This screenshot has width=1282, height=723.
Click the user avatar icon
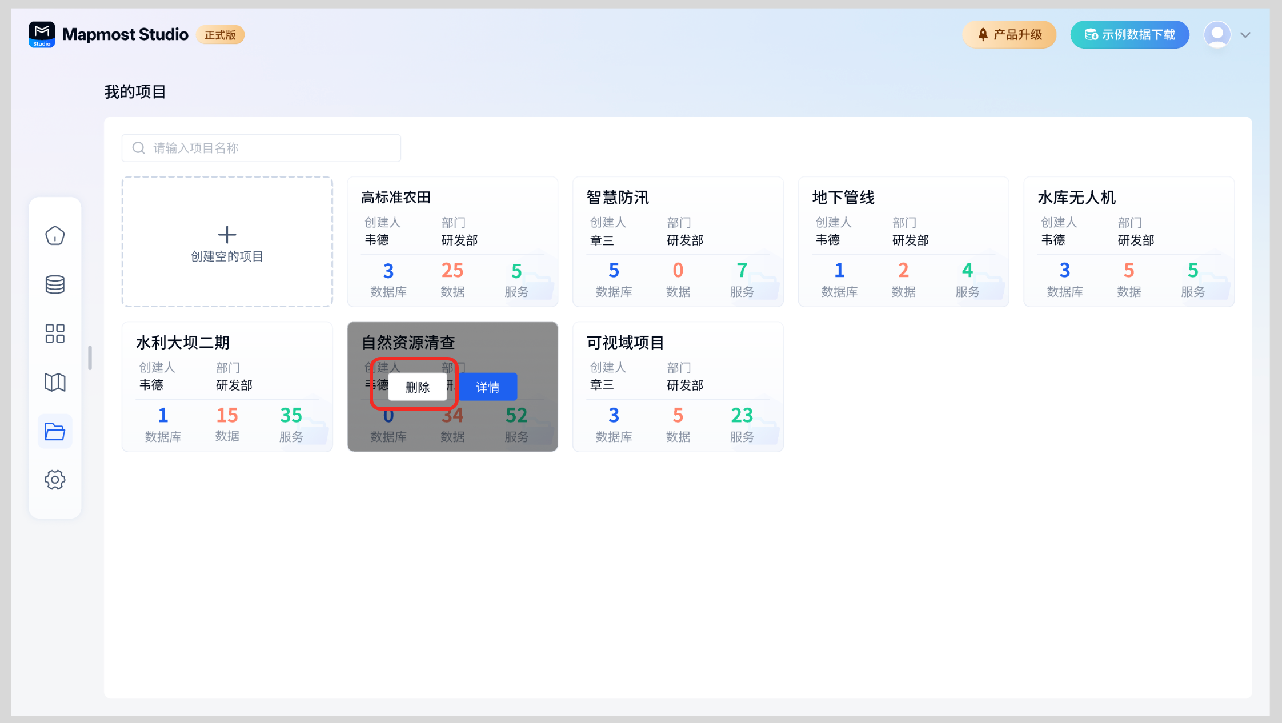(x=1217, y=34)
